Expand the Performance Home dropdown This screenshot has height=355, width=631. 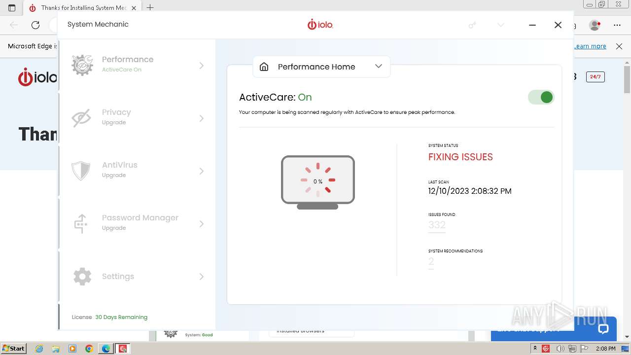pyautogui.click(x=379, y=67)
